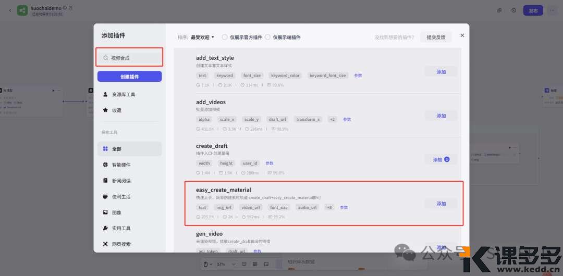This screenshot has width=563, height=276.
Task: Click the info icon beside huochaidemo
Action: pyautogui.click(x=65, y=7)
